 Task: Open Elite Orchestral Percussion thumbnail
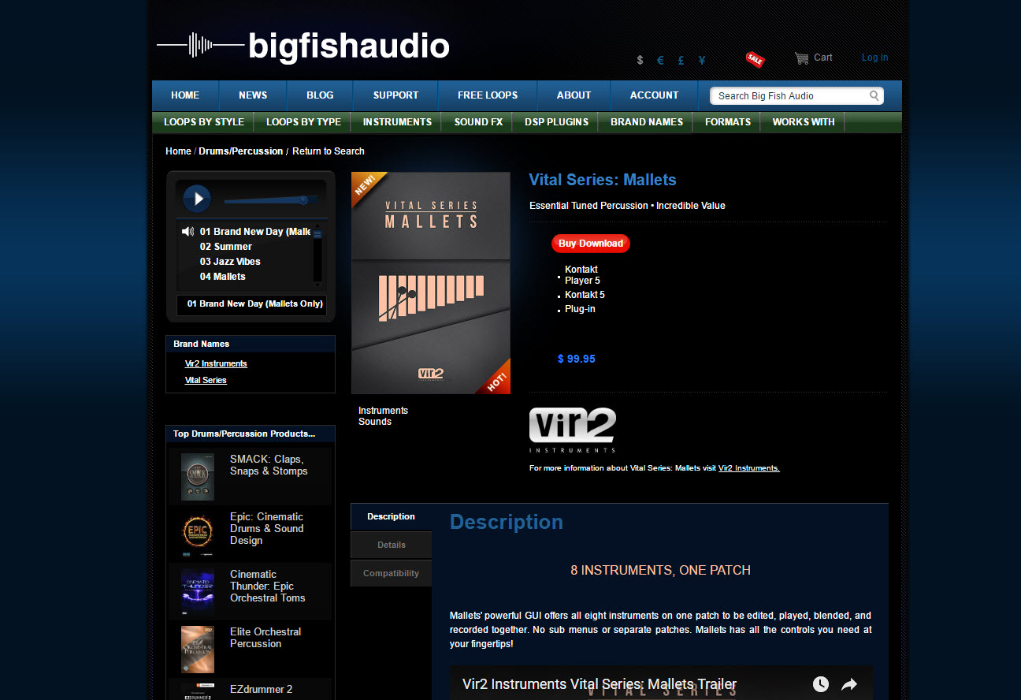click(197, 650)
